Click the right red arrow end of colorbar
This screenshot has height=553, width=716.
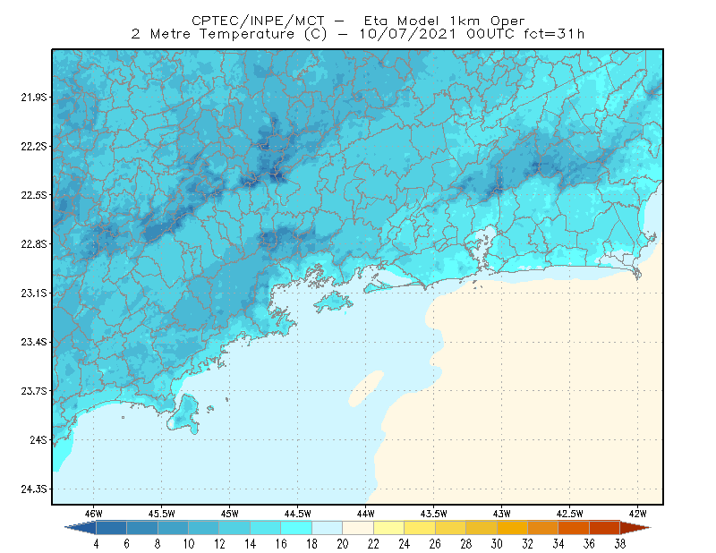coord(635,528)
